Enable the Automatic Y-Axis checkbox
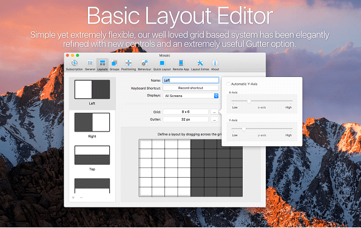The width and height of the screenshot is (361, 228). coord(228,84)
